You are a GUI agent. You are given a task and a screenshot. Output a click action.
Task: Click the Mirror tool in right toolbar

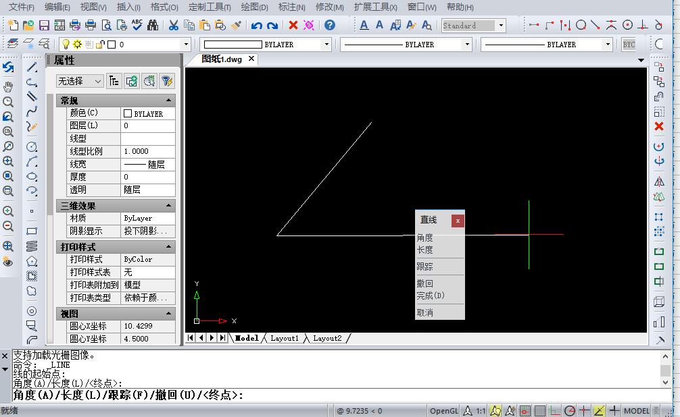659,182
